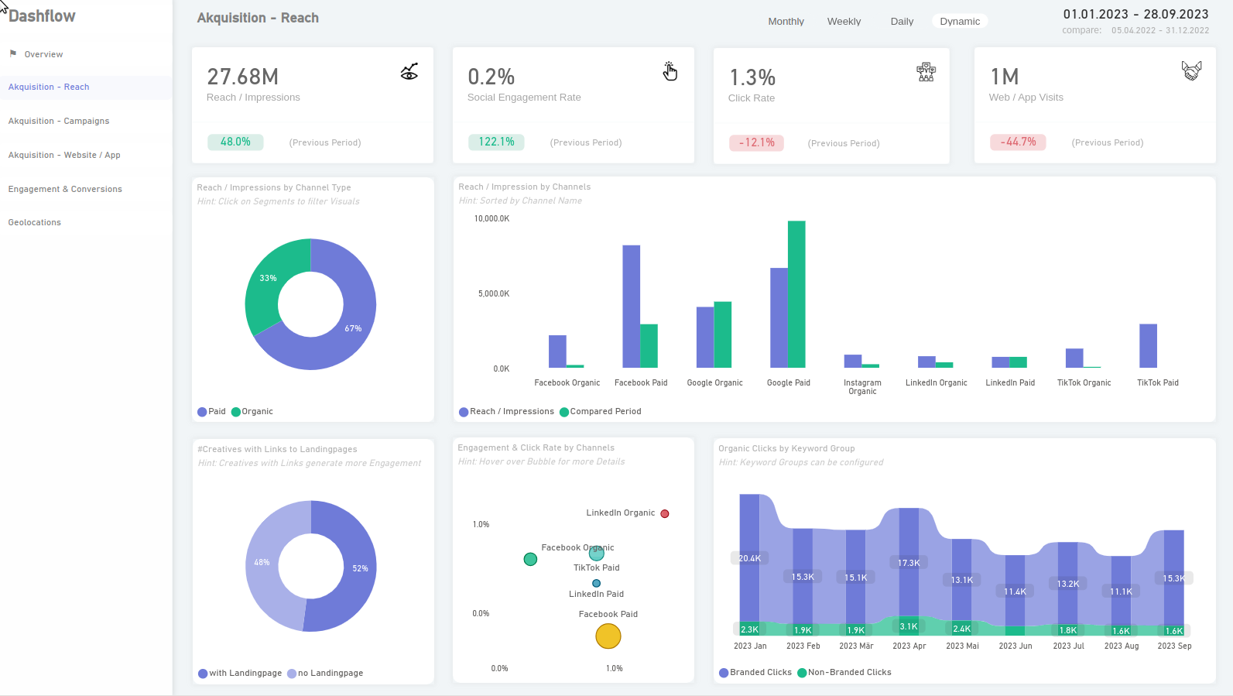Image resolution: width=1233 pixels, height=696 pixels.
Task: Click the handshake icon on Web Visits card
Action: (1192, 71)
